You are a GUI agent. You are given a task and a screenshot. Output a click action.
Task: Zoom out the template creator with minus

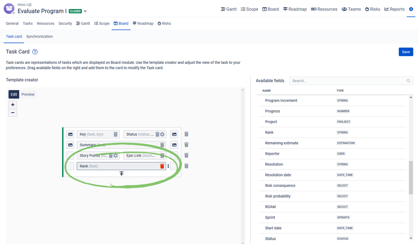pyautogui.click(x=13, y=113)
